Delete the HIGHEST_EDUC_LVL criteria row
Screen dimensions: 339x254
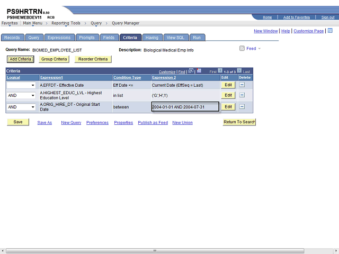[242, 95]
